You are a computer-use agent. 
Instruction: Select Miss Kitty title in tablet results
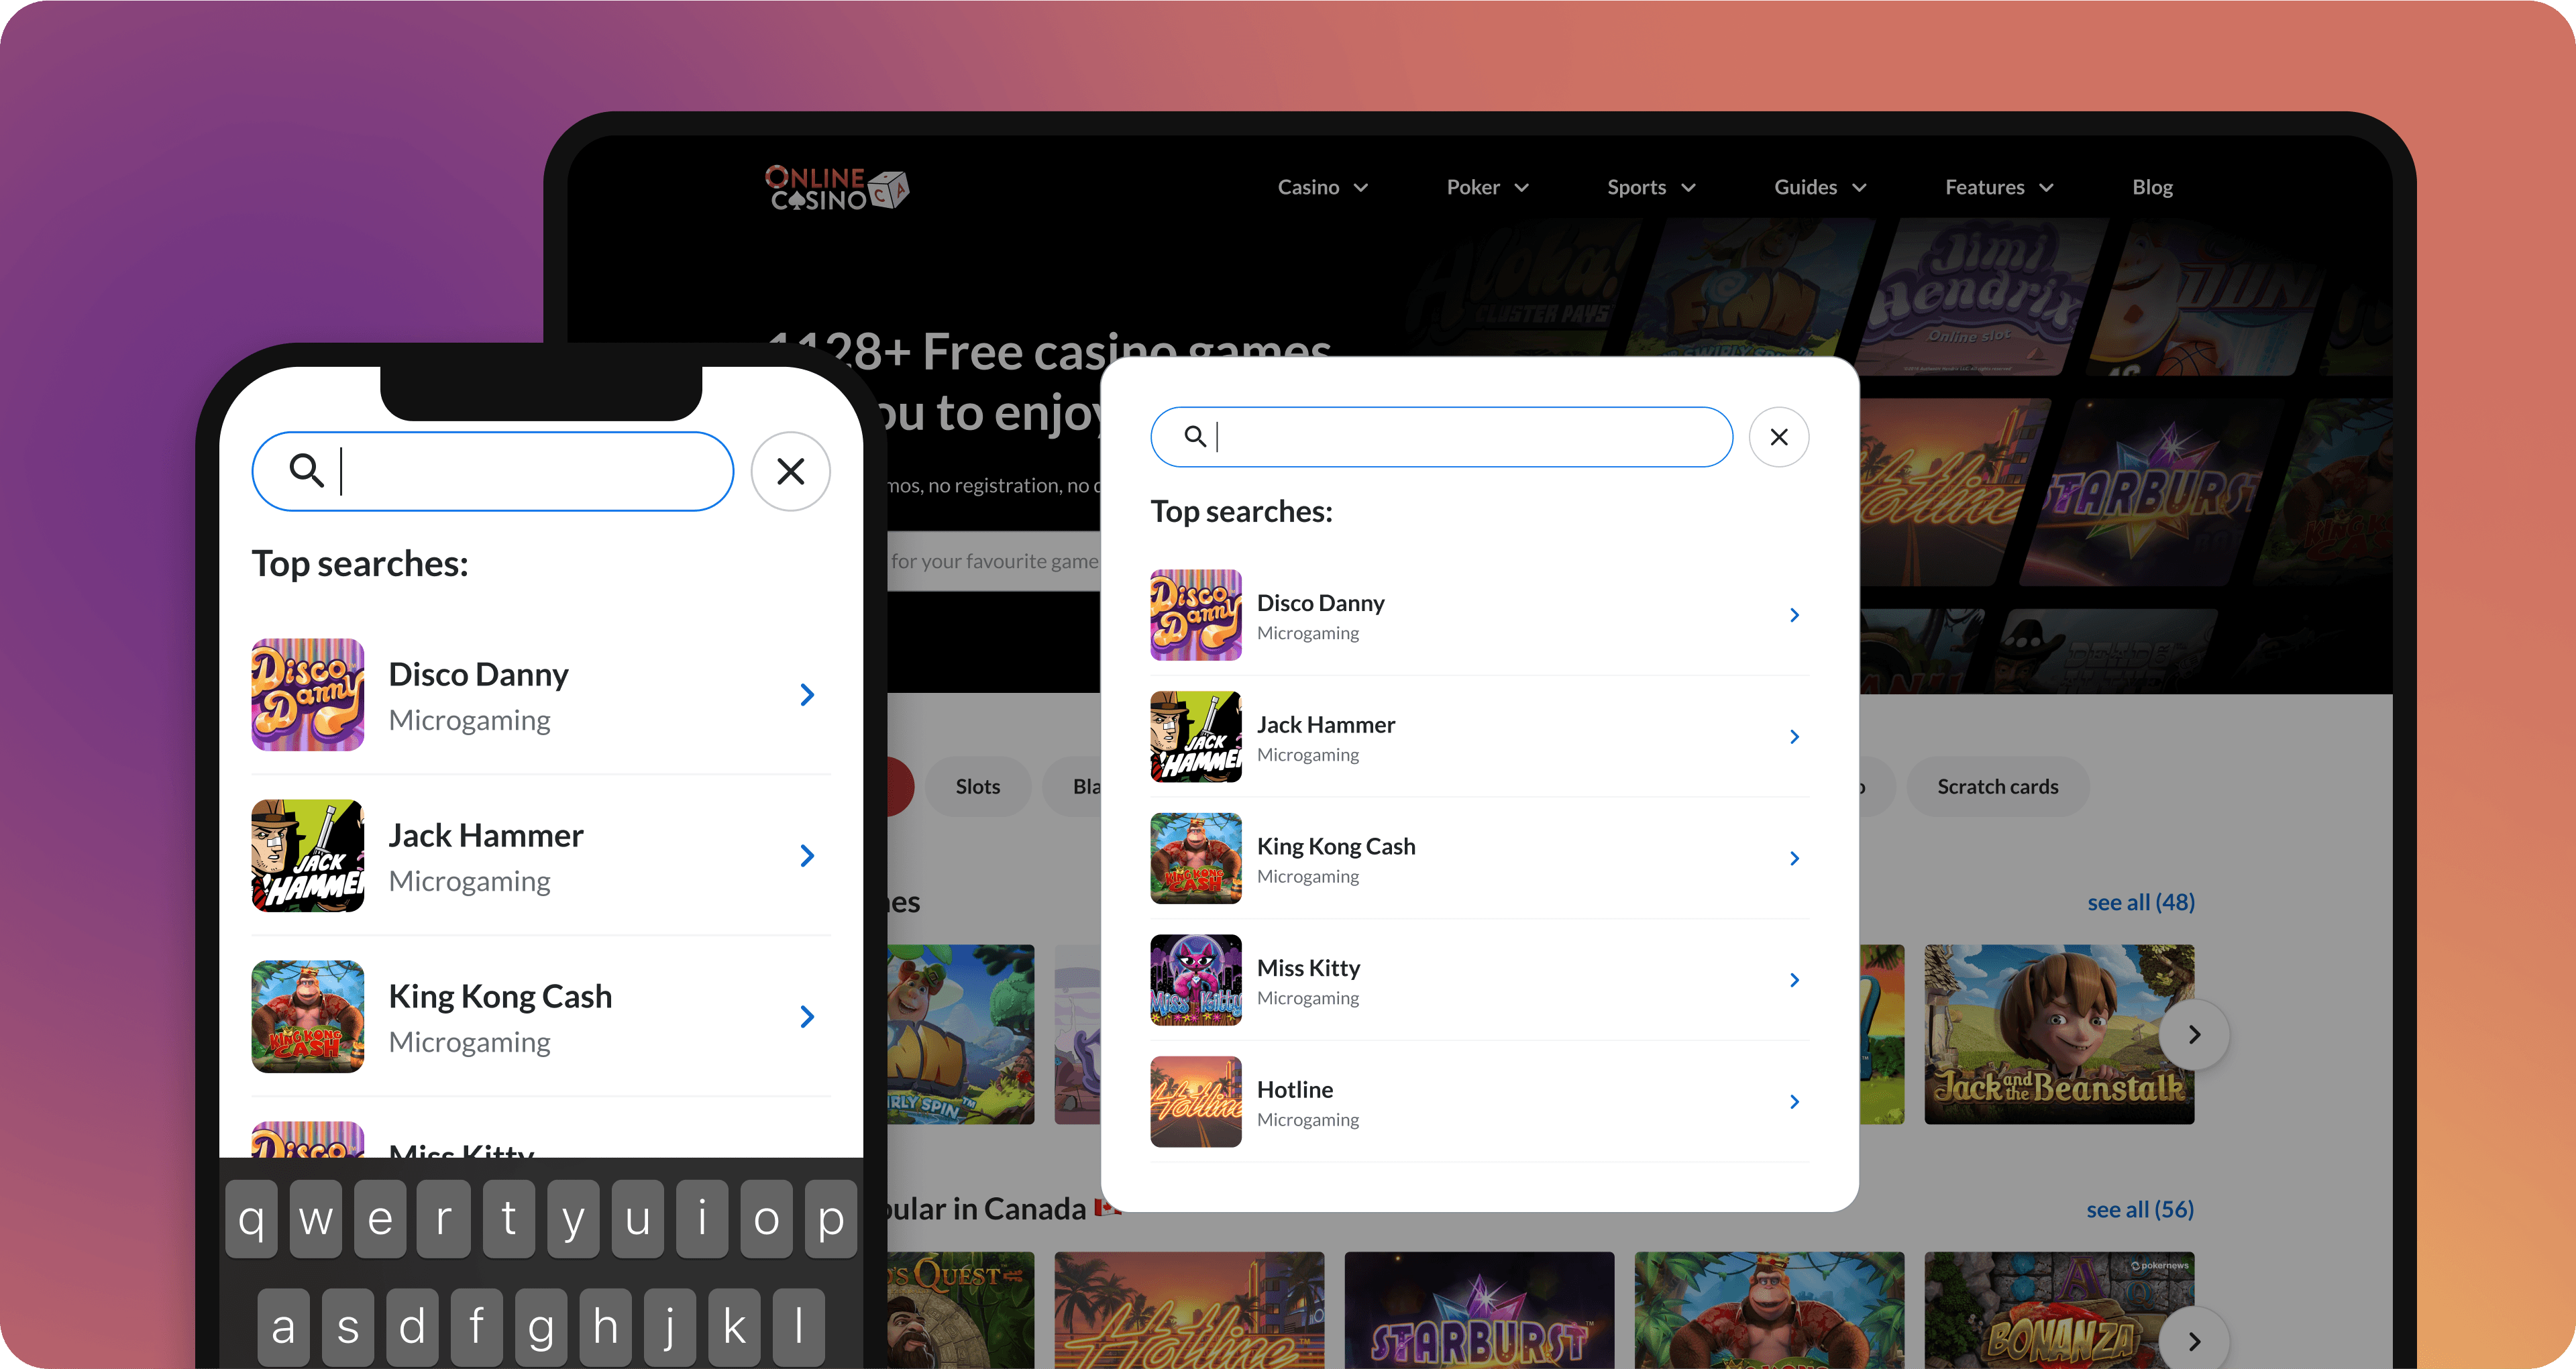click(1309, 968)
